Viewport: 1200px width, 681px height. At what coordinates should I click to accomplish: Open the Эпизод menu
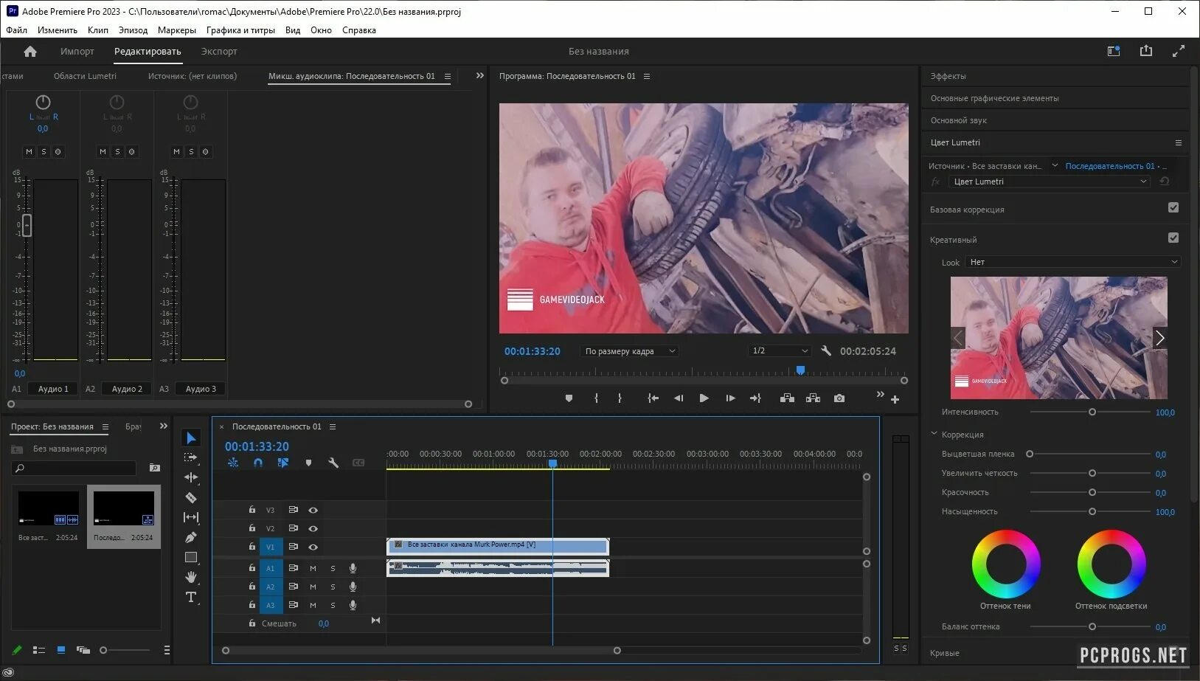pos(133,30)
